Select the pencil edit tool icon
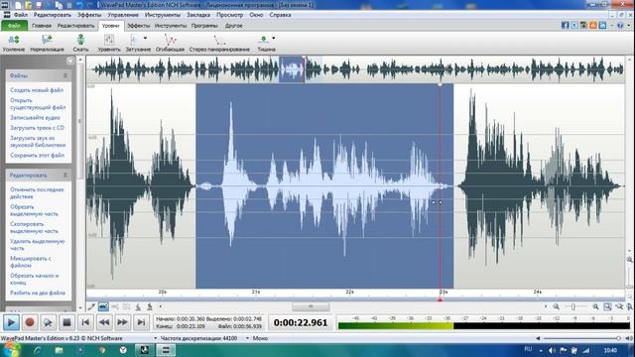Screen dimensions: 635x357 click(x=91, y=306)
